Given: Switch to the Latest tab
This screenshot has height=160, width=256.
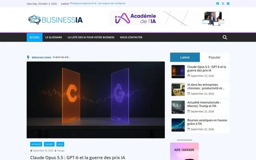Looking at the screenshot, I should [185, 57].
